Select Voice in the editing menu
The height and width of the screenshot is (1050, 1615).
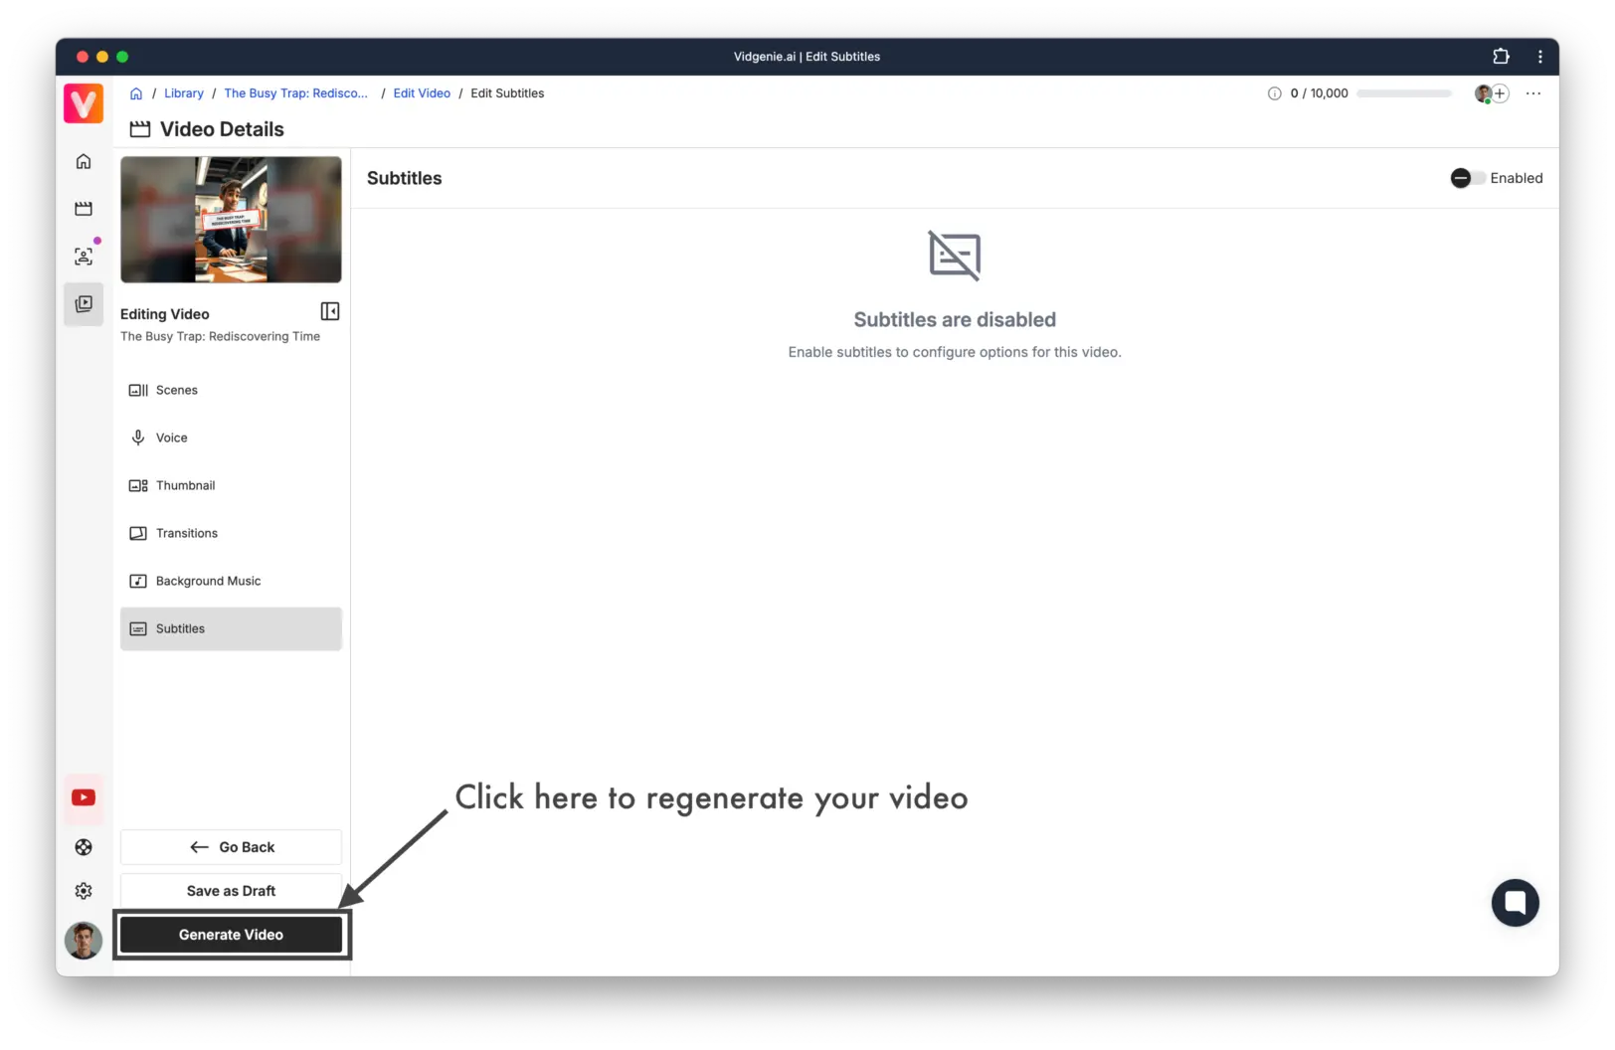point(231,437)
